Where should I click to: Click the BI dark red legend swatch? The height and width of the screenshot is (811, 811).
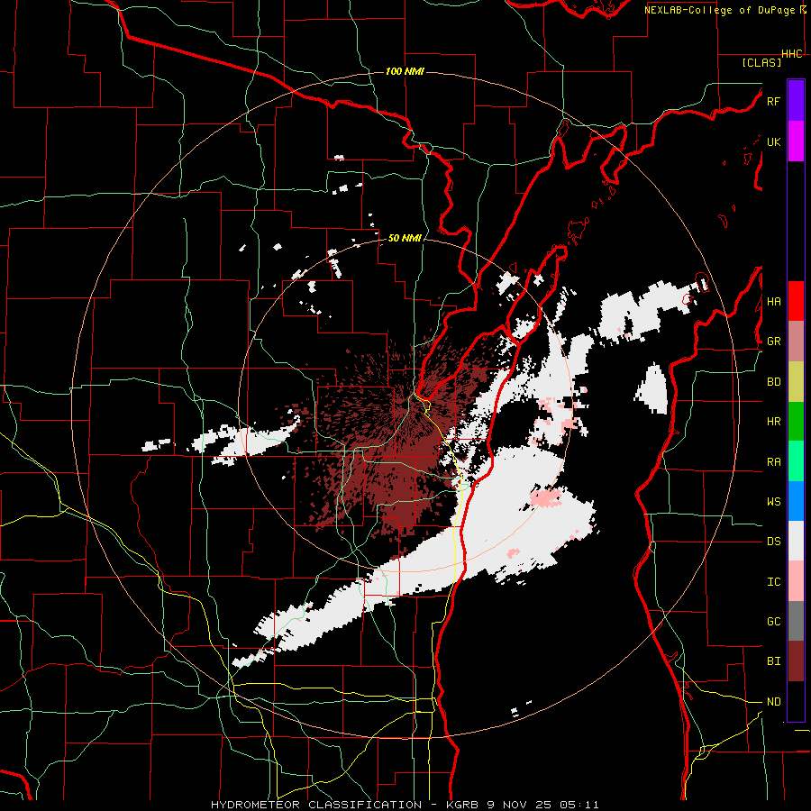pos(796,661)
